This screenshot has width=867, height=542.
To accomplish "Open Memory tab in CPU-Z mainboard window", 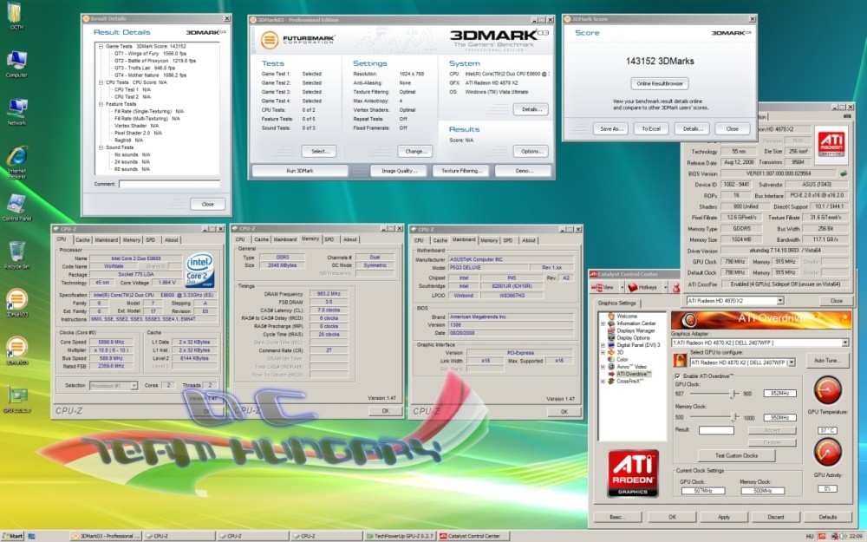I will click(x=489, y=240).
